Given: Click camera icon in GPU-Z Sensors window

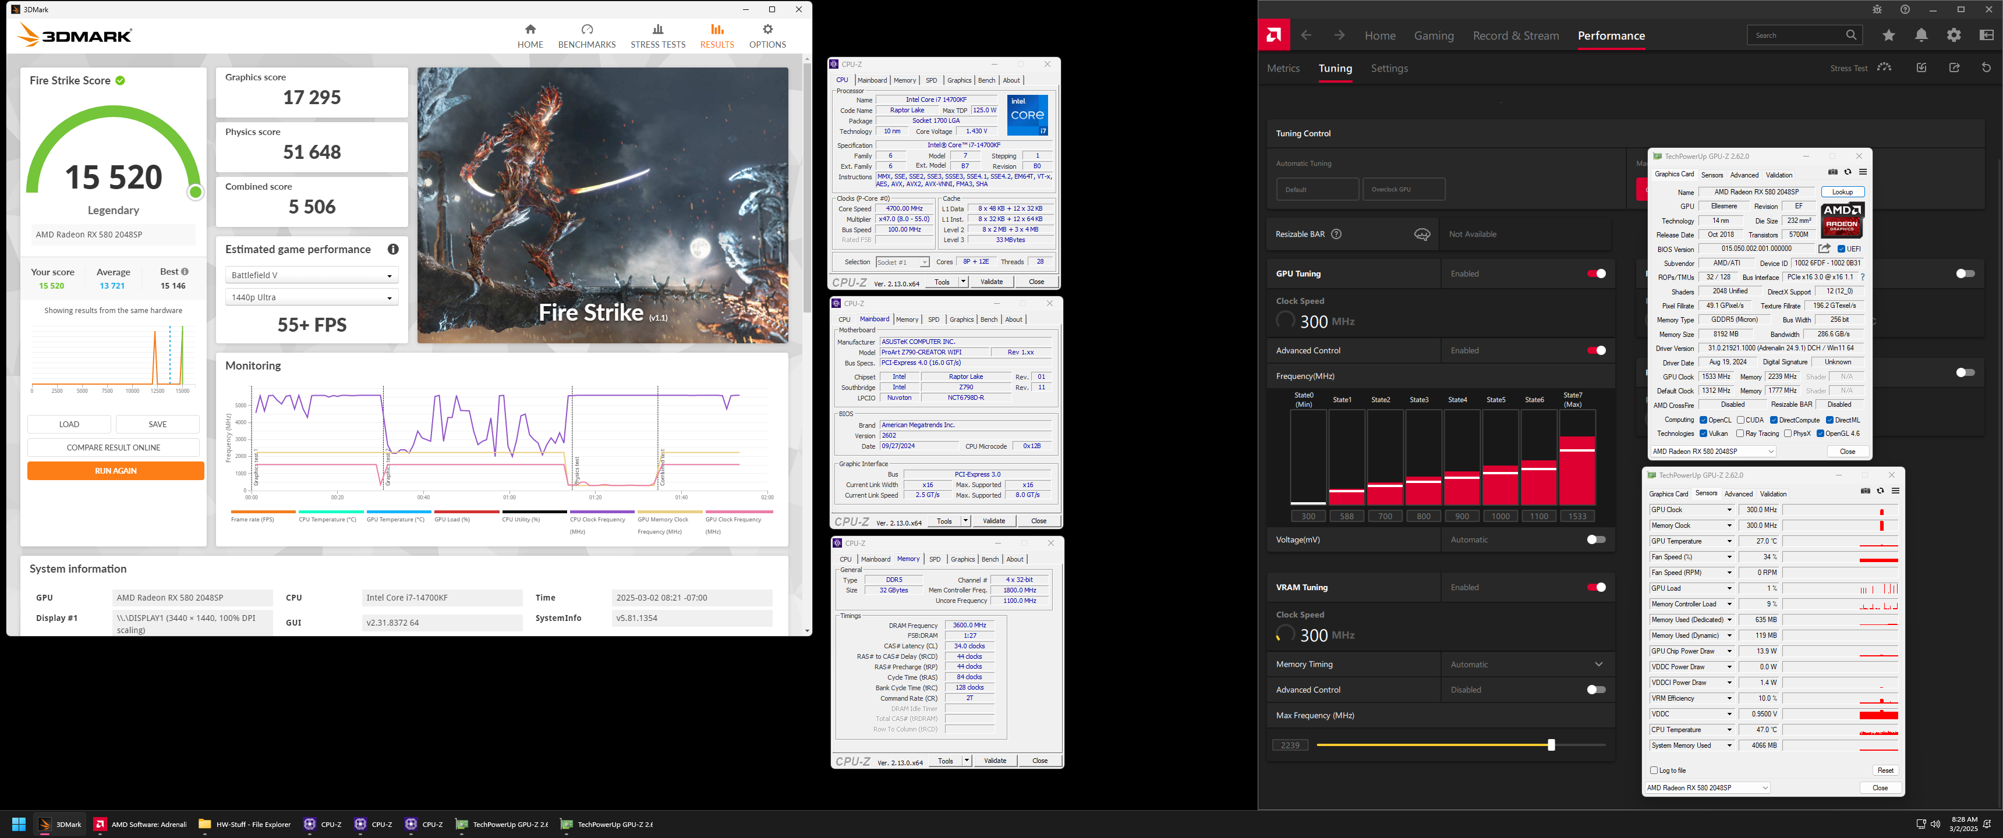Looking at the screenshot, I should pos(1866,491).
